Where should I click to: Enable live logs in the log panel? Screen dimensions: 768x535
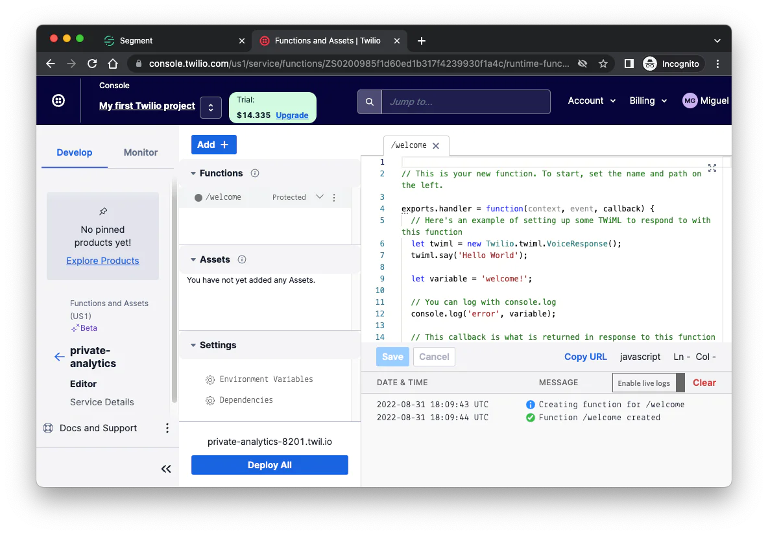(x=644, y=383)
